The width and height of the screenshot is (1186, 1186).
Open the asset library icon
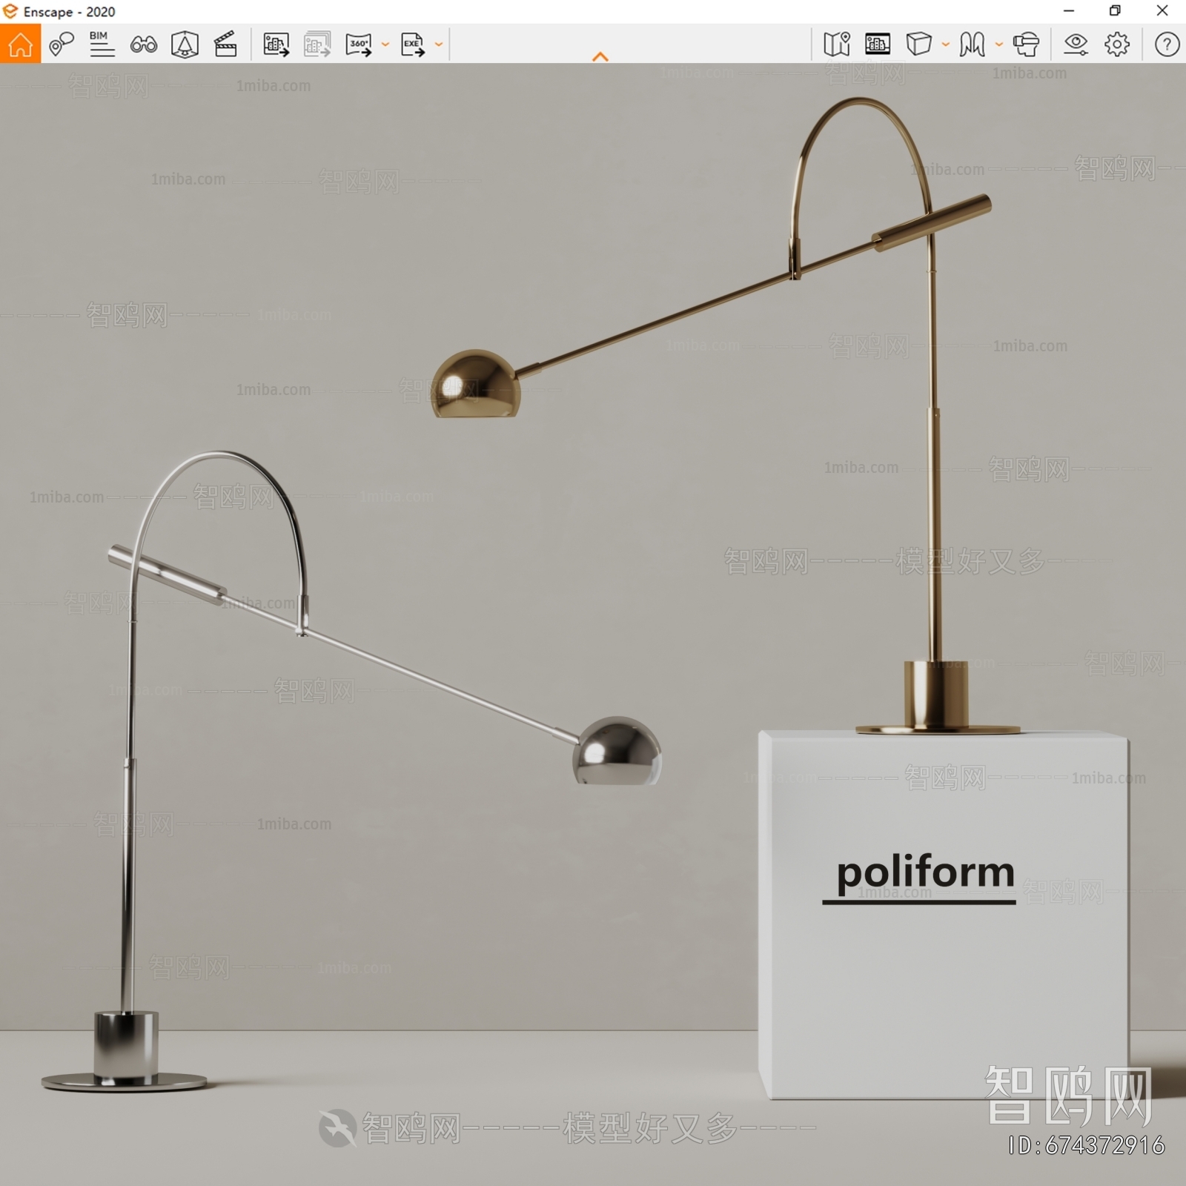click(x=185, y=44)
